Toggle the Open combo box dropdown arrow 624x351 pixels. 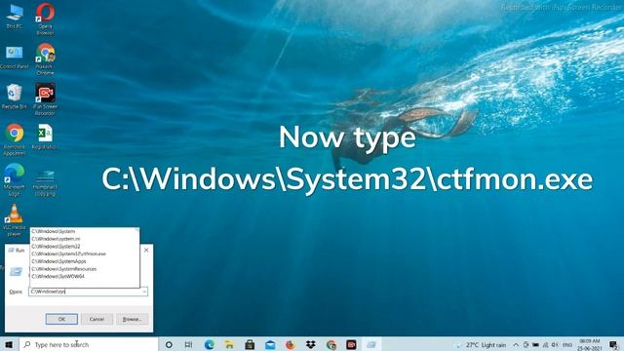click(x=144, y=292)
